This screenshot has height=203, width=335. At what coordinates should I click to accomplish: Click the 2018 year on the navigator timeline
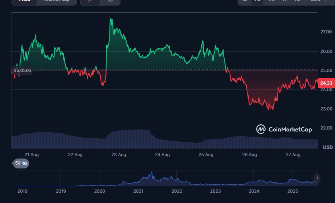point(23,191)
